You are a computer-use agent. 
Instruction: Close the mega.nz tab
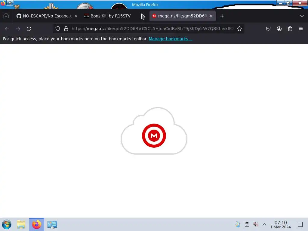[x=211, y=16]
